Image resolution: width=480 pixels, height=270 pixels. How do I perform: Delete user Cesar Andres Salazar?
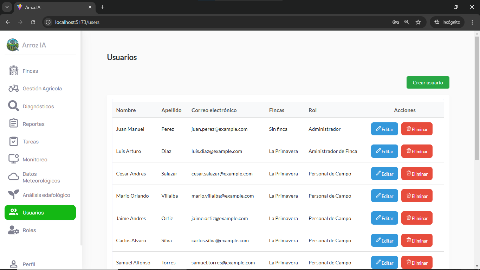417,174
